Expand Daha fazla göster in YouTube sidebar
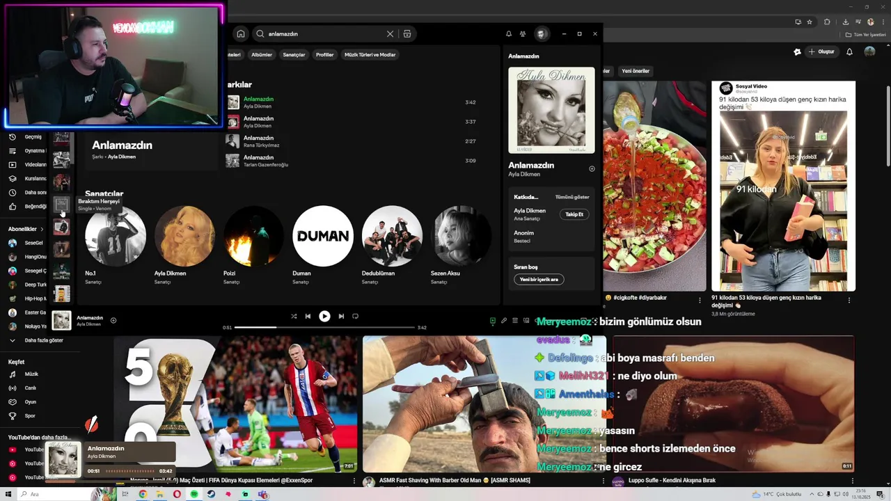This screenshot has width=891, height=501. point(36,340)
